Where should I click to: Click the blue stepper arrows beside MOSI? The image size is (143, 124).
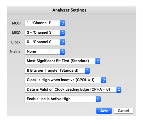(63, 23)
